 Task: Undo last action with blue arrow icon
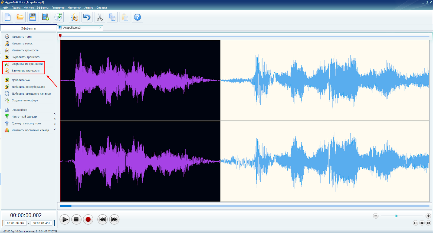click(x=87, y=17)
